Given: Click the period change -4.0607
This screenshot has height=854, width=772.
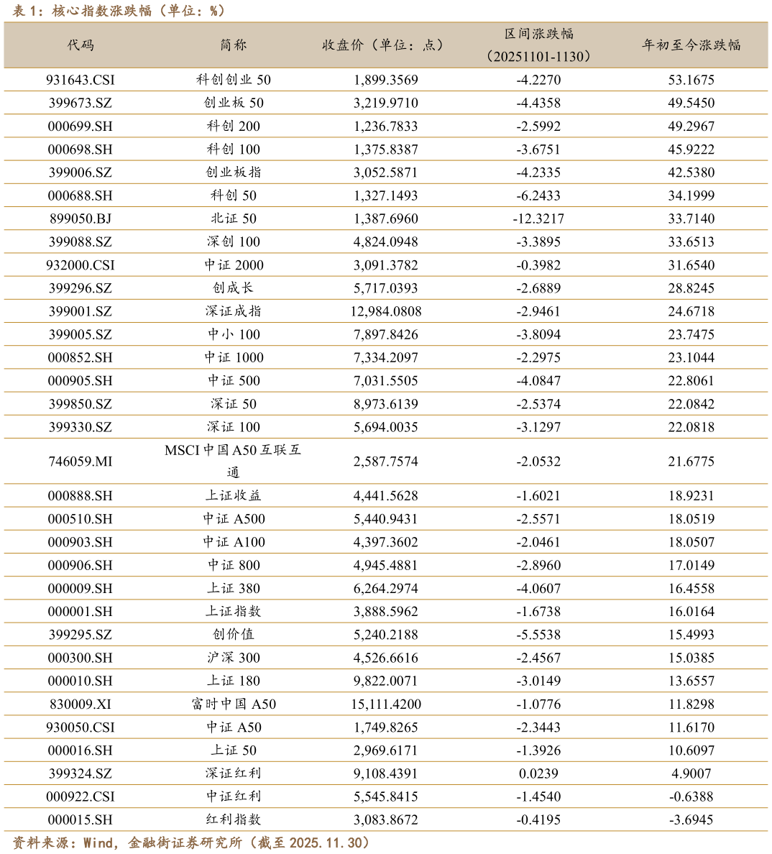Looking at the screenshot, I should (x=538, y=589).
